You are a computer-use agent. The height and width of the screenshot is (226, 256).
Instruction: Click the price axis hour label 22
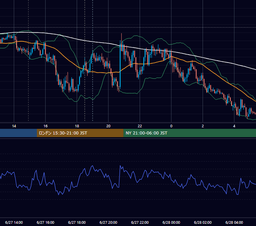140,126
